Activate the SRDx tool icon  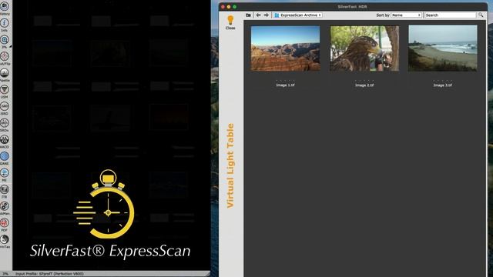pyautogui.click(x=5, y=123)
